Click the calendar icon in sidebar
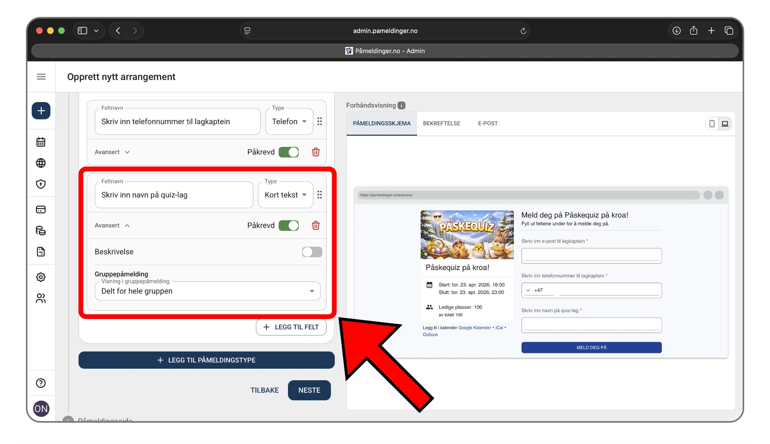Image resolution: width=770 pixels, height=444 pixels. point(41,142)
